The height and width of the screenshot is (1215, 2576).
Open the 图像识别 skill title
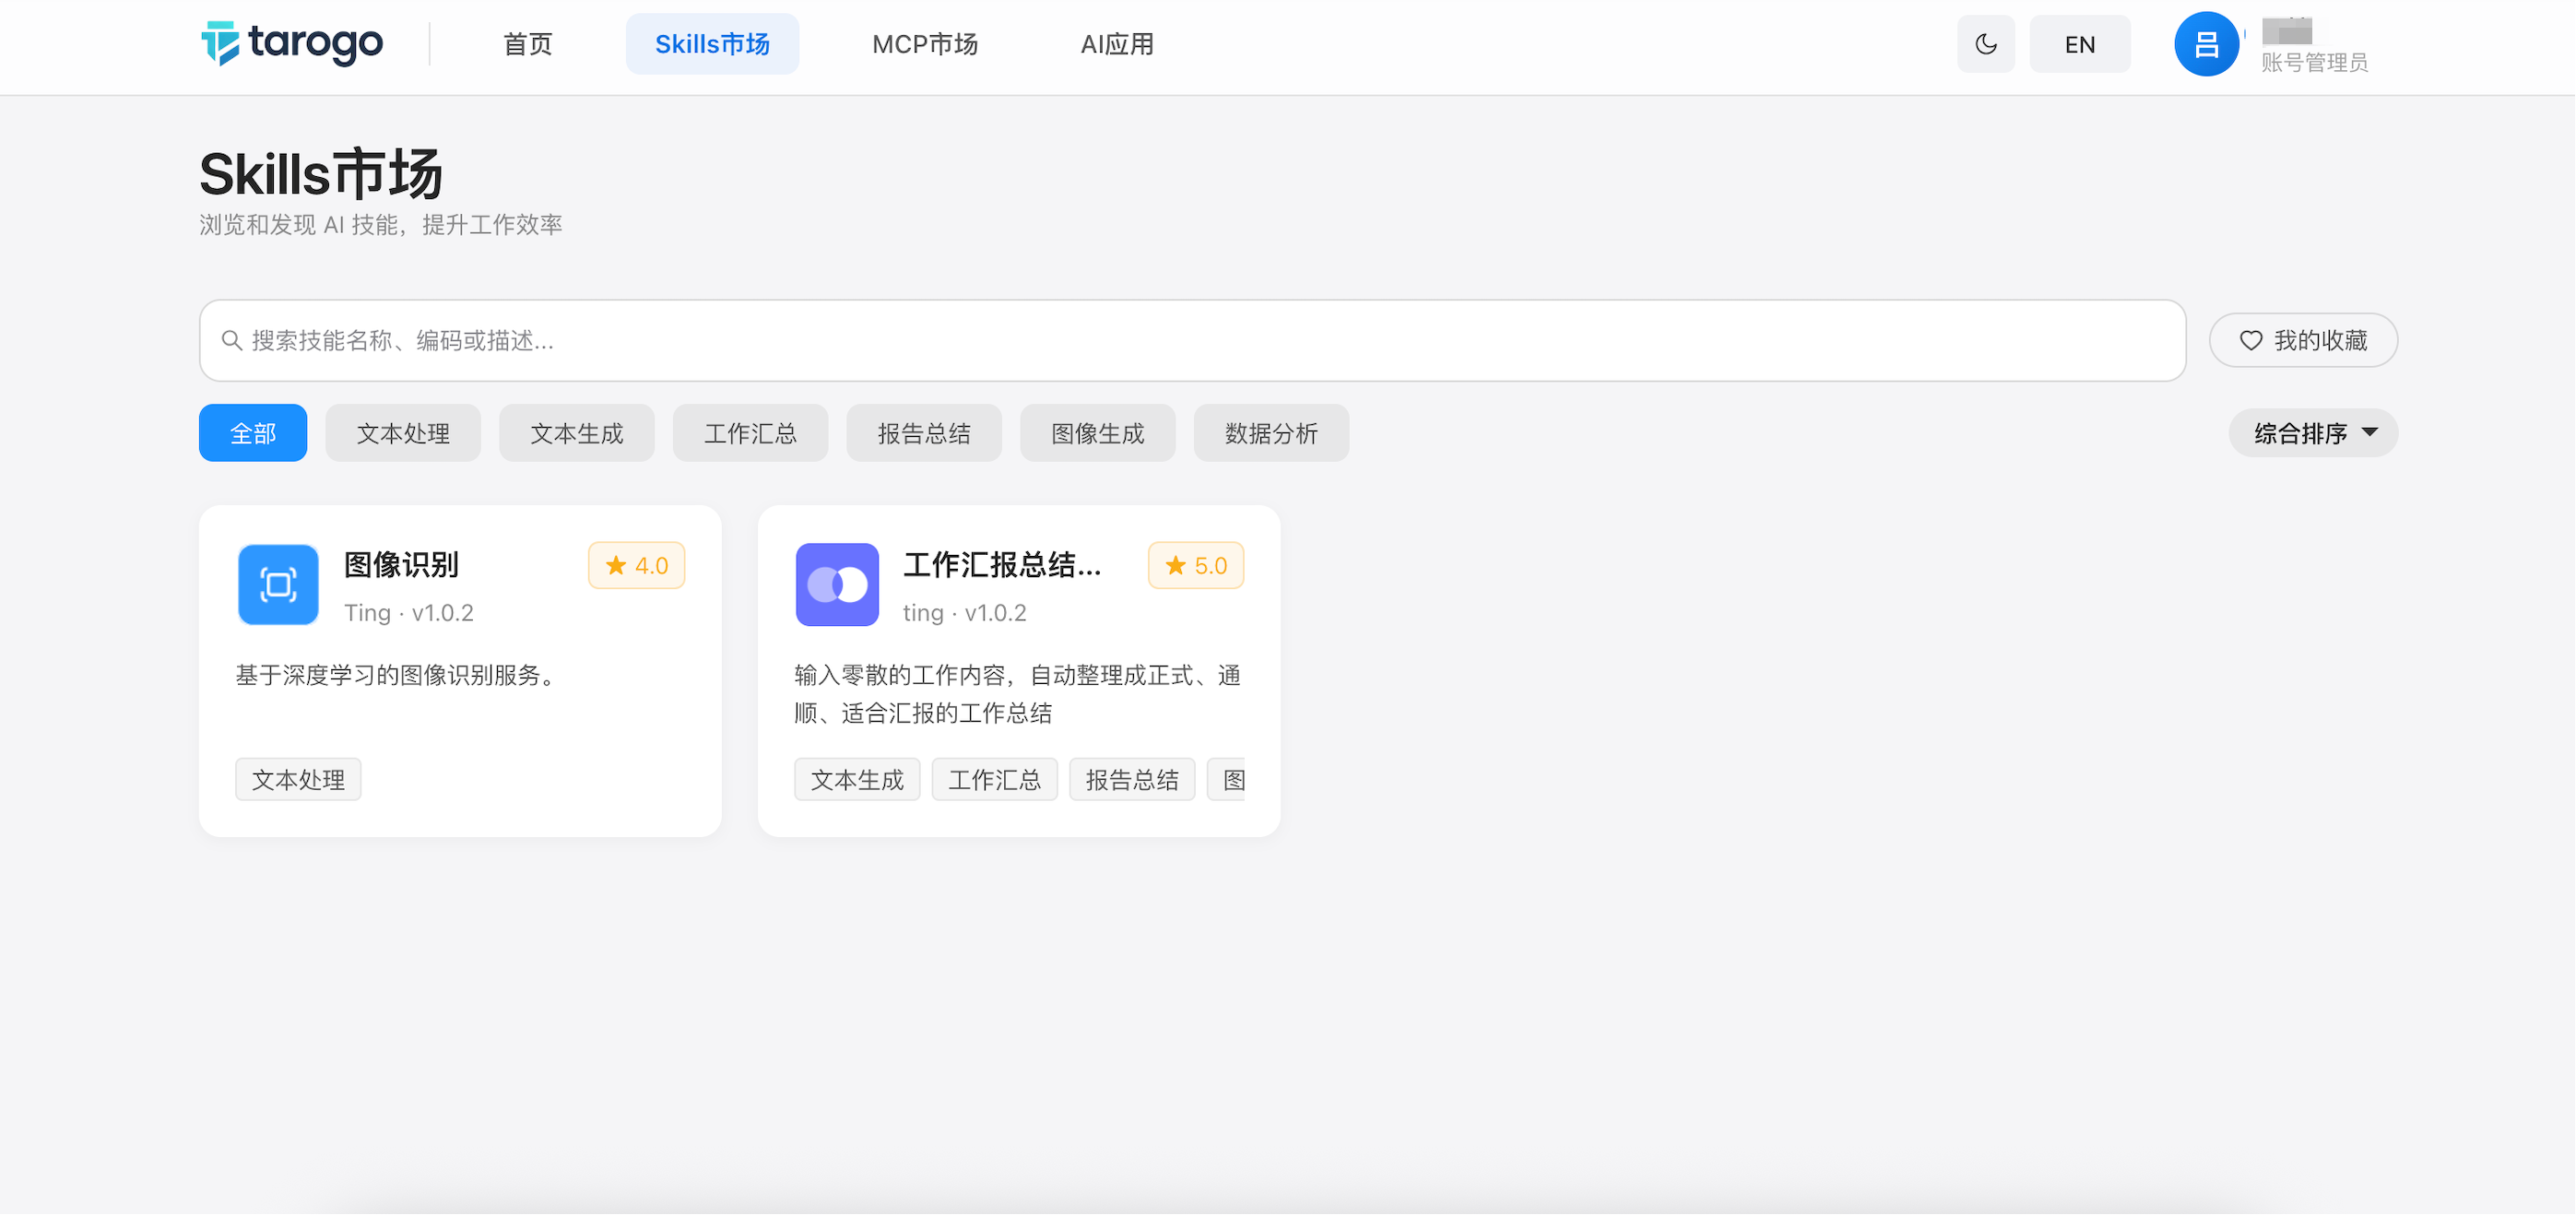401,565
